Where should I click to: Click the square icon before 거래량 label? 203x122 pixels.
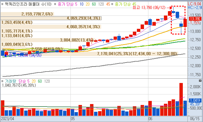click(2, 81)
